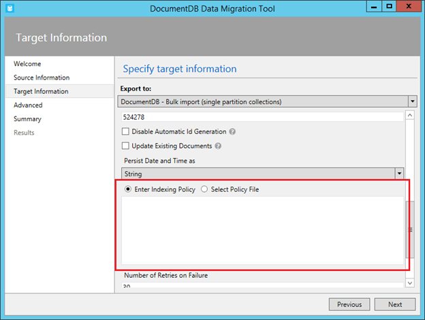
Task: Click the scroll down arrow in target panel
Action: [411, 283]
